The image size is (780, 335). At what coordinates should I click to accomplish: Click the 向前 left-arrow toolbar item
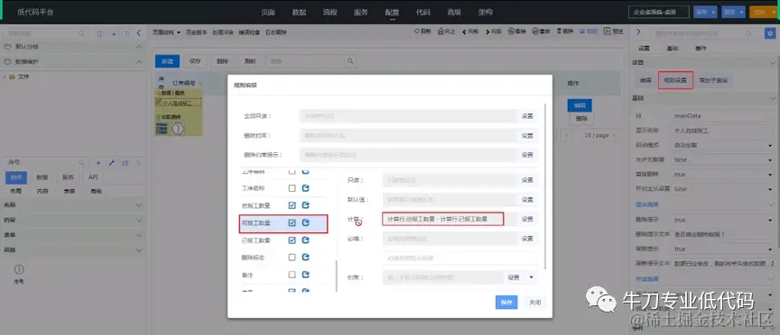pyautogui.click(x=470, y=32)
